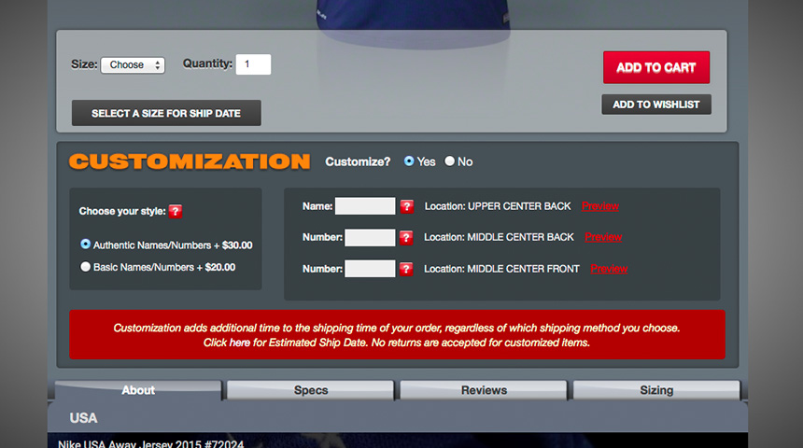The height and width of the screenshot is (448, 803).
Task: Choose Authentic Names/Numbers + $30.00 option
Action: click(x=86, y=245)
